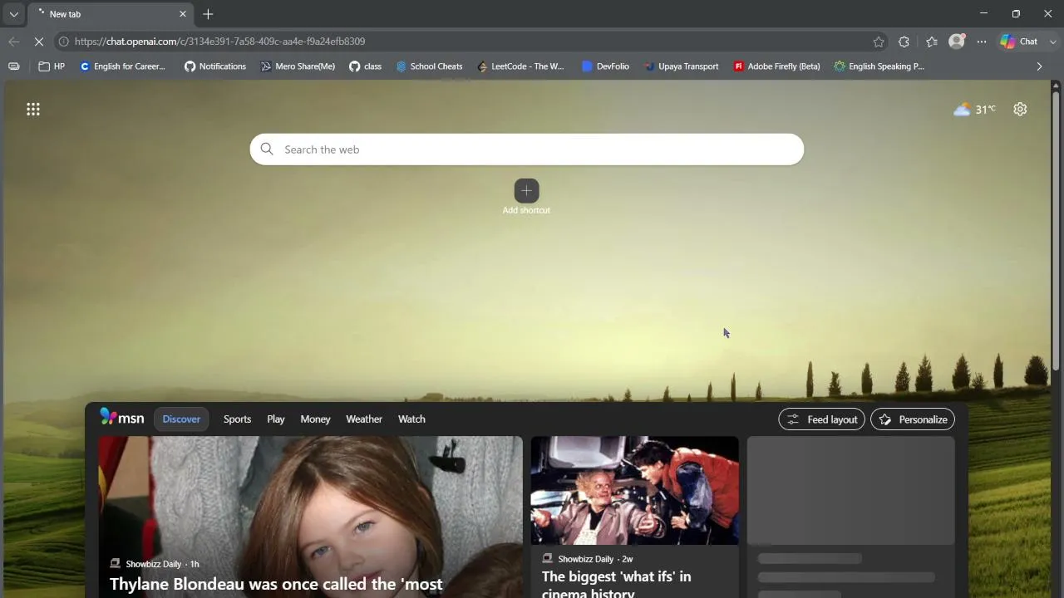Open a new browser tab
1064x598 pixels.
[208, 14]
